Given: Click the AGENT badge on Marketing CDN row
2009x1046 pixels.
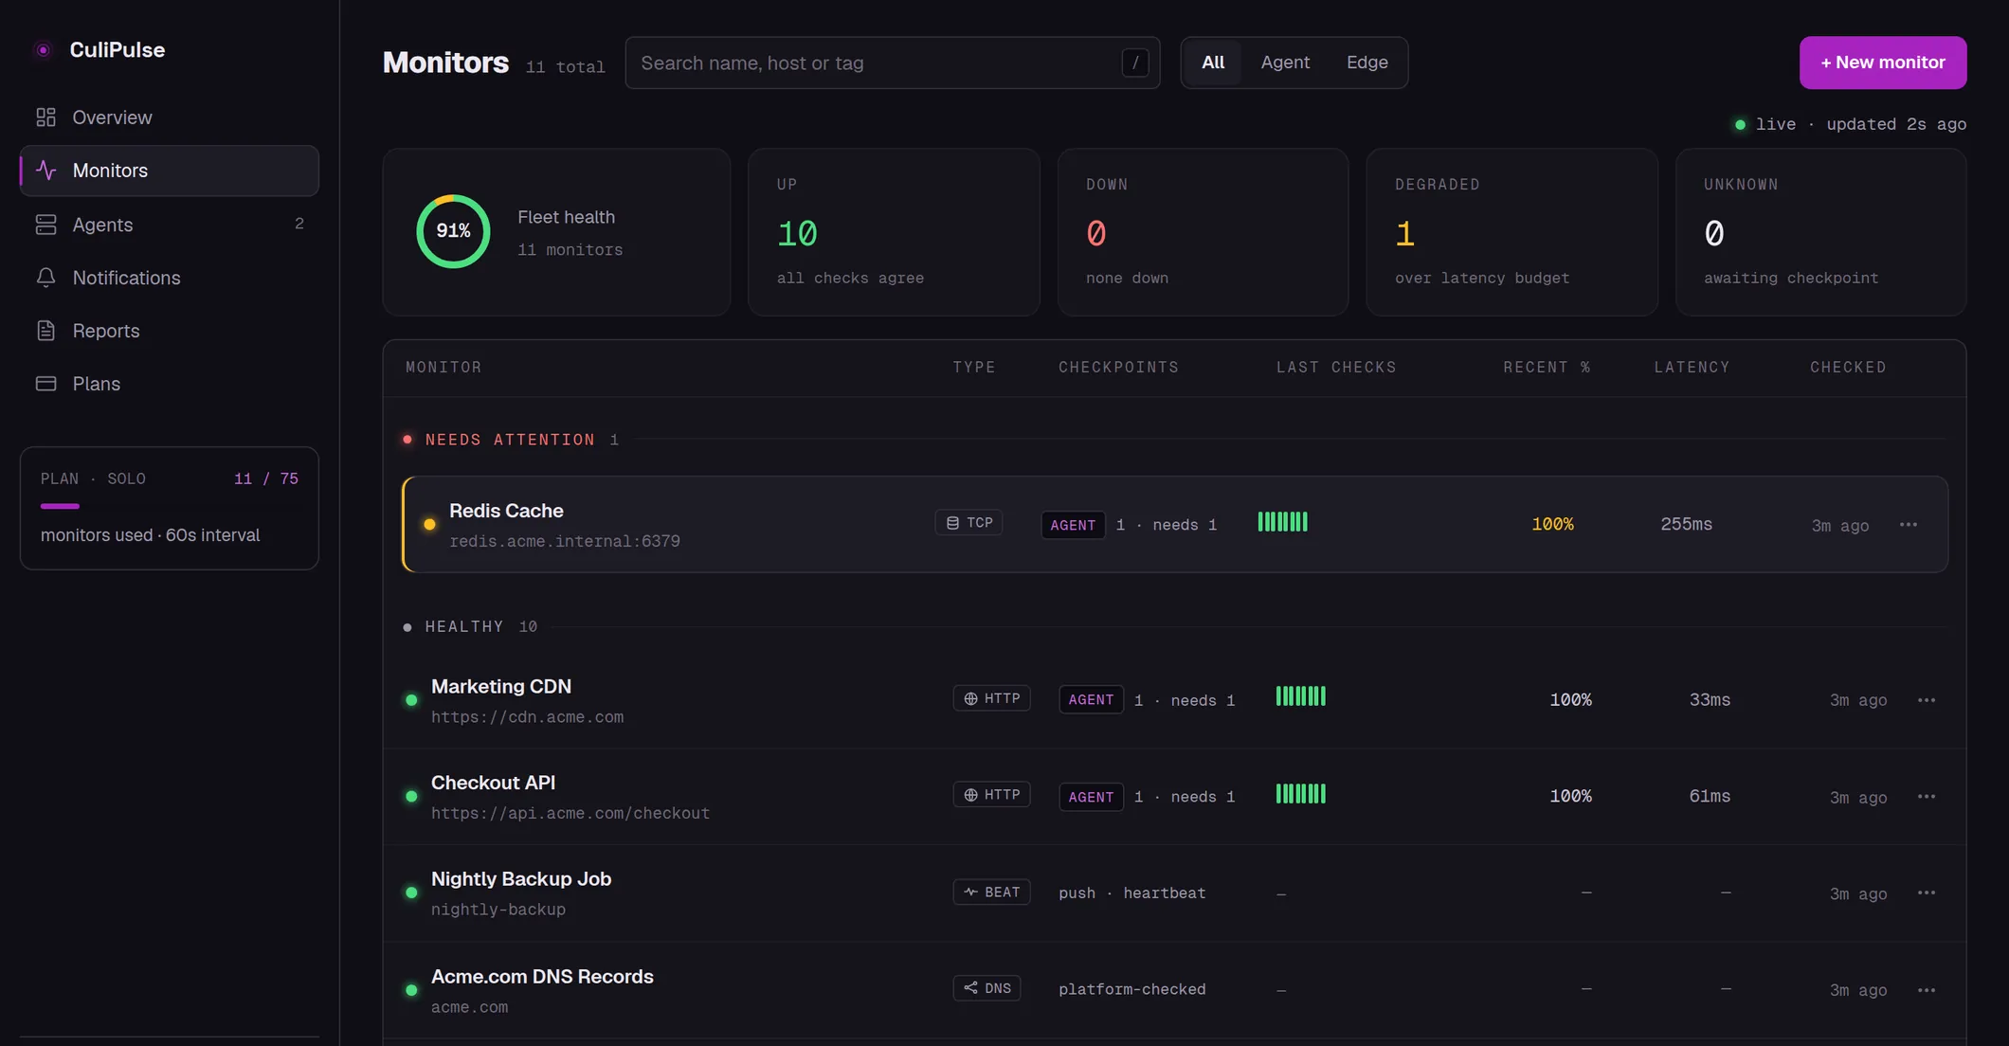Looking at the screenshot, I should tap(1091, 700).
